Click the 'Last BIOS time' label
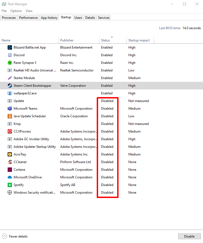The width and height of the screenshot is (203, 243). 170,28
